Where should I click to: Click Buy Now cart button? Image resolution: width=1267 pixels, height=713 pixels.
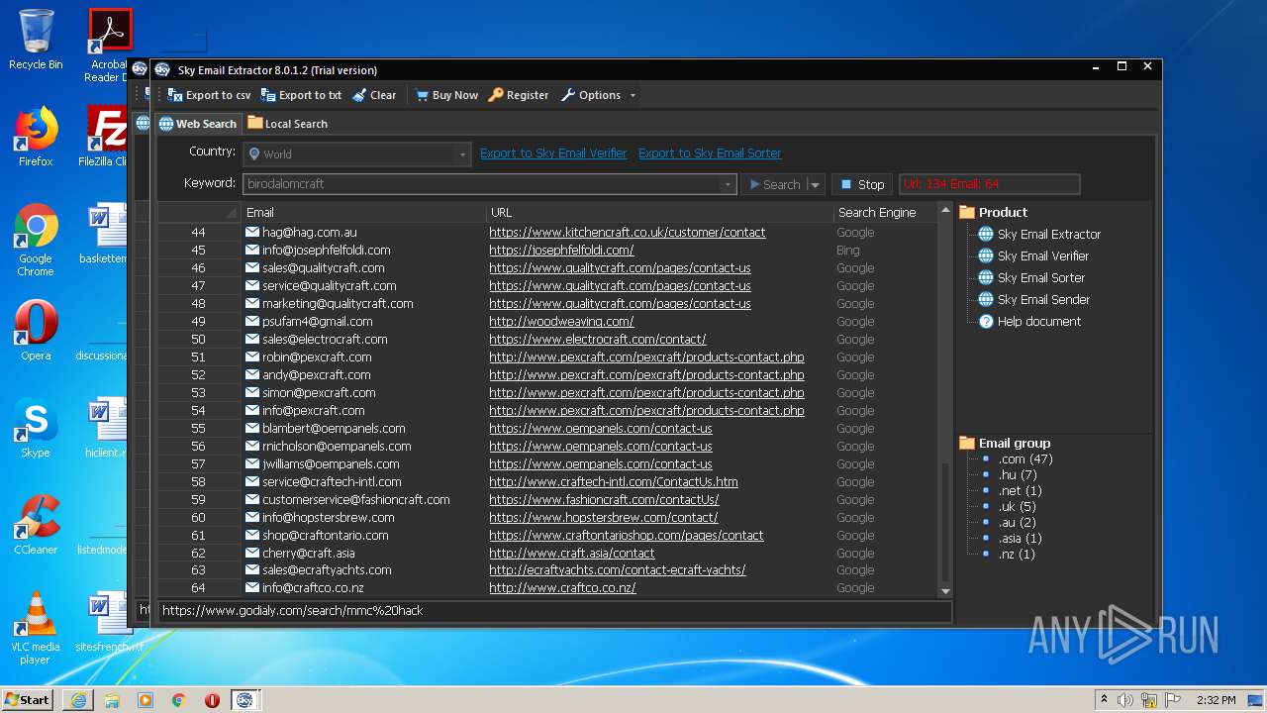coord(446,95)
